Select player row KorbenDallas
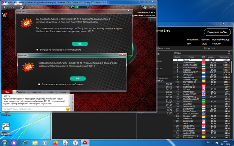The image size is (234, 146). (x=202, y=111)
